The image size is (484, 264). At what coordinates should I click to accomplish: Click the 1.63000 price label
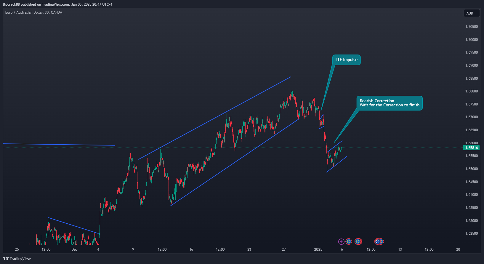click(472, 221)
